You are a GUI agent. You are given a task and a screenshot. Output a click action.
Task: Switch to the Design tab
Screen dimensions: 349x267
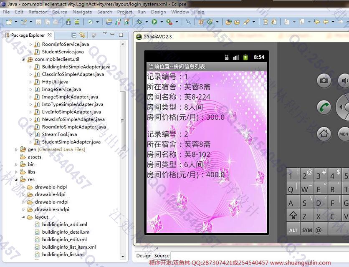[x=144, y=256]
